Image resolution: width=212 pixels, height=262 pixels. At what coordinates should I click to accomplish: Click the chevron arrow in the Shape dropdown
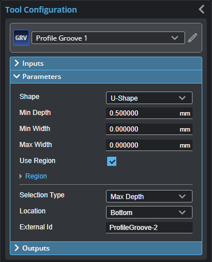[182, 98]
